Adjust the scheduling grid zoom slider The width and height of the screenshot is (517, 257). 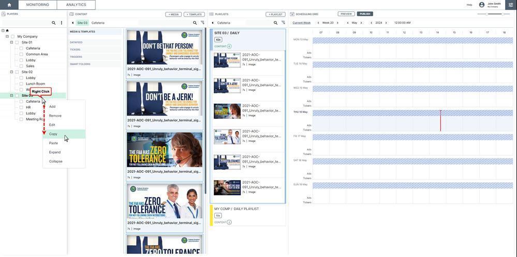click(x=495, y=14)
